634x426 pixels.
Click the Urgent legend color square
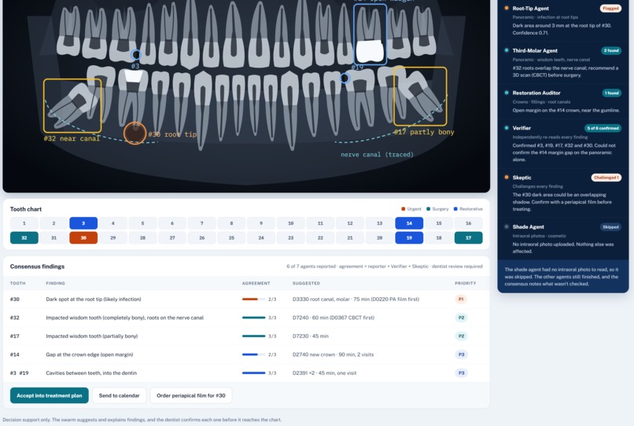(x=403, y=209)
